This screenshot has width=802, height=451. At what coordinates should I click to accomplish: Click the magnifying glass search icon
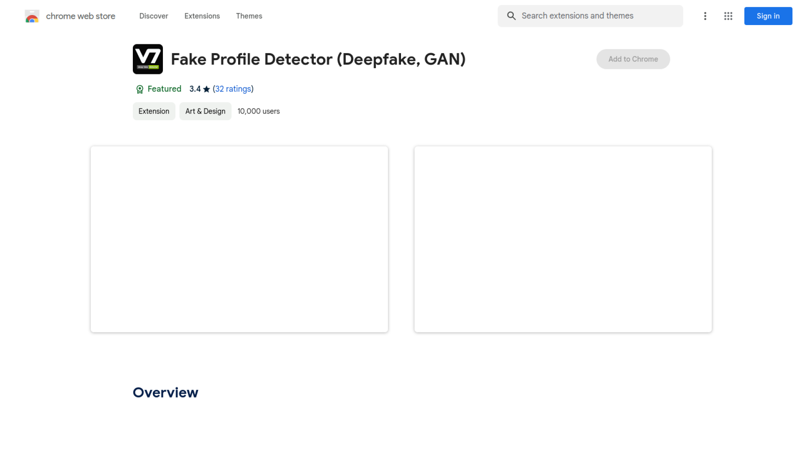pos(511,16)
